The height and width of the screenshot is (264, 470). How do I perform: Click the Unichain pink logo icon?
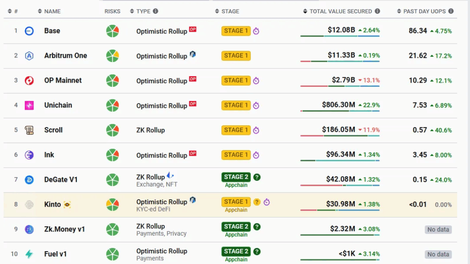pos(29,105)
